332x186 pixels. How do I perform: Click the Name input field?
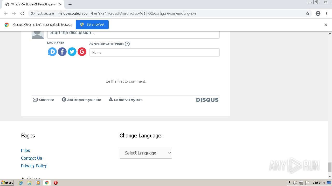pyautogui.click(x=155, y=52)
